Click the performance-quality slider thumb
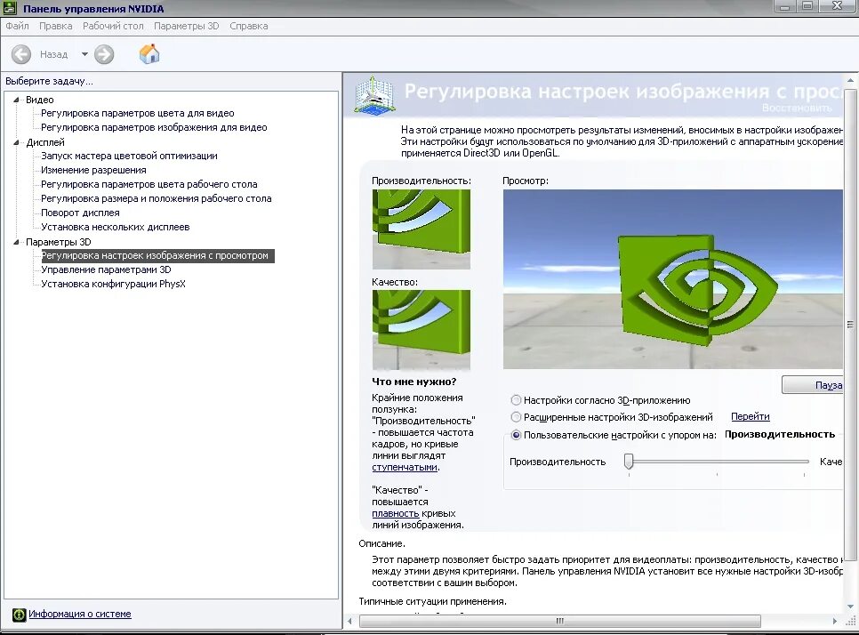The height and width of the screenshot is (635, 859). pos(629,462)
